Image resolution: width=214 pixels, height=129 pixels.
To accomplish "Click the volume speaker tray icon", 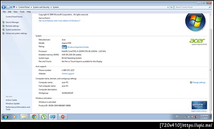I will pyautogui.click(x=189, y=117).
